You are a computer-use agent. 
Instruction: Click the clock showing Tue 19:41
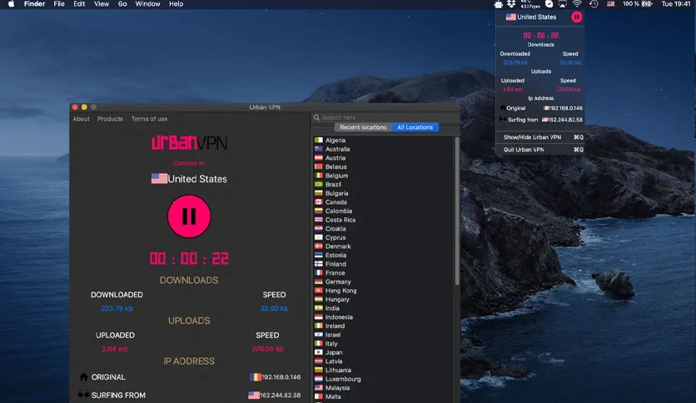click(675, 4)
